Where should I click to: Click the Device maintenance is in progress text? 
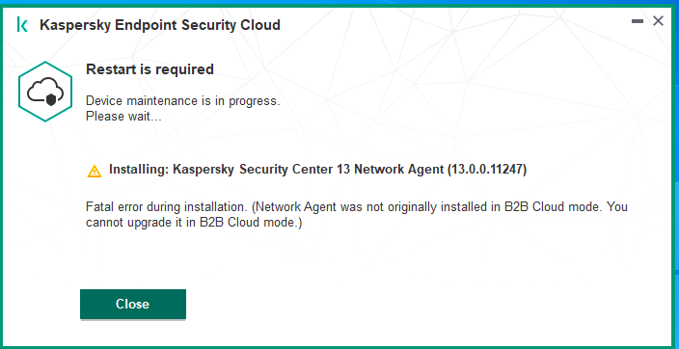tap(183, 101)
